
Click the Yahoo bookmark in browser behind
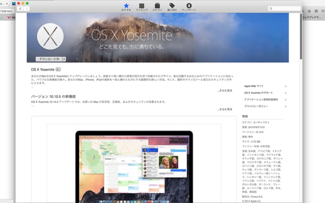[x=11, y=17]
